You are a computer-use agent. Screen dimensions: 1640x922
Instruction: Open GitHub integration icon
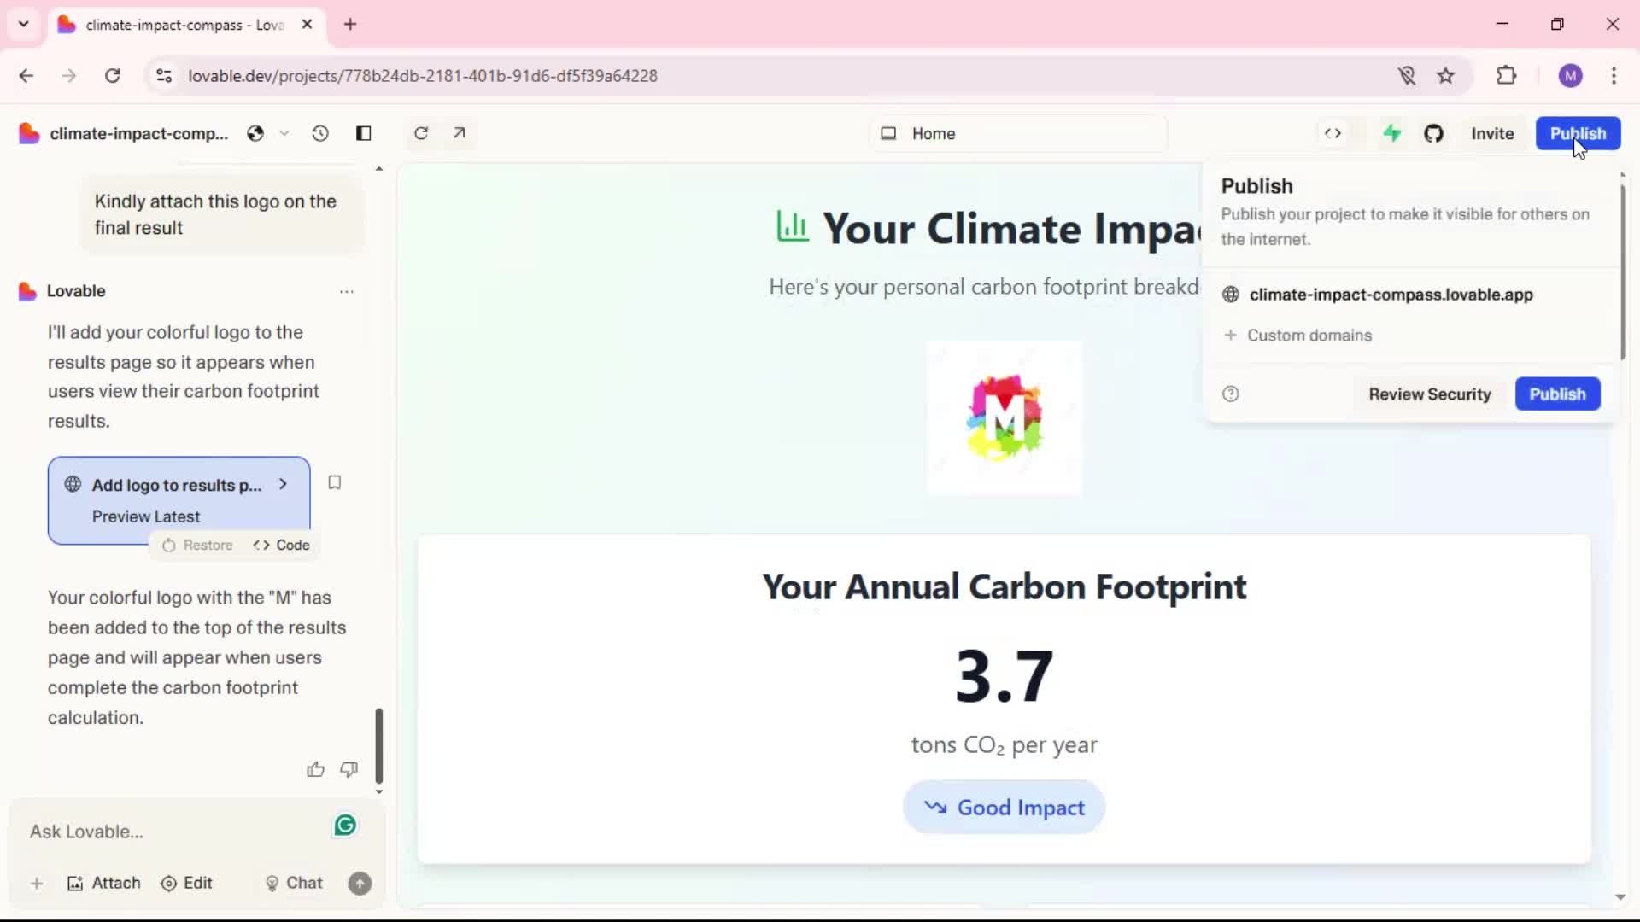[1434, 133]
